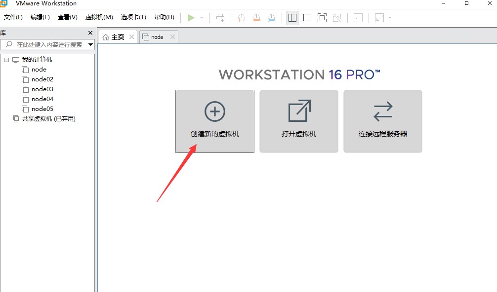497x292 pixels.
Task: Open the 查看(V) menu
Action: pyautogui.click(x=68, y=17)
